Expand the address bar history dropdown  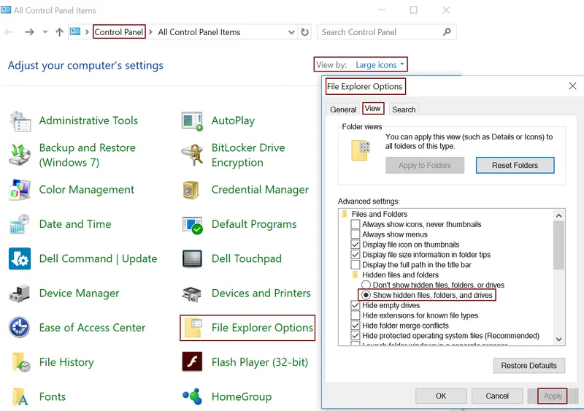click(x=291, y=32)
